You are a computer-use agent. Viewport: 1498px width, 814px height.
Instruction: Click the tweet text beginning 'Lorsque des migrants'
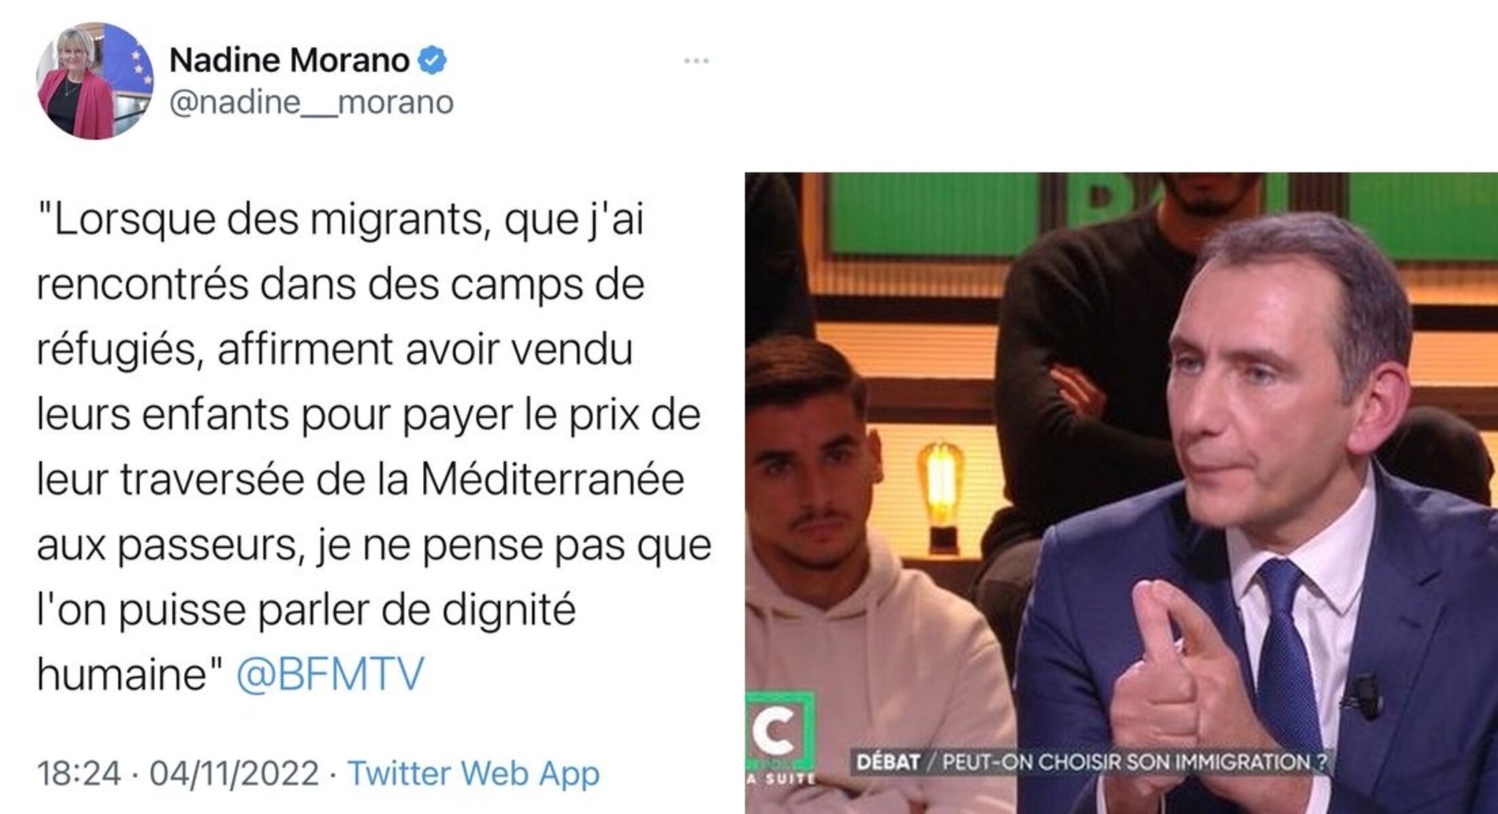(x=374, y=446)
